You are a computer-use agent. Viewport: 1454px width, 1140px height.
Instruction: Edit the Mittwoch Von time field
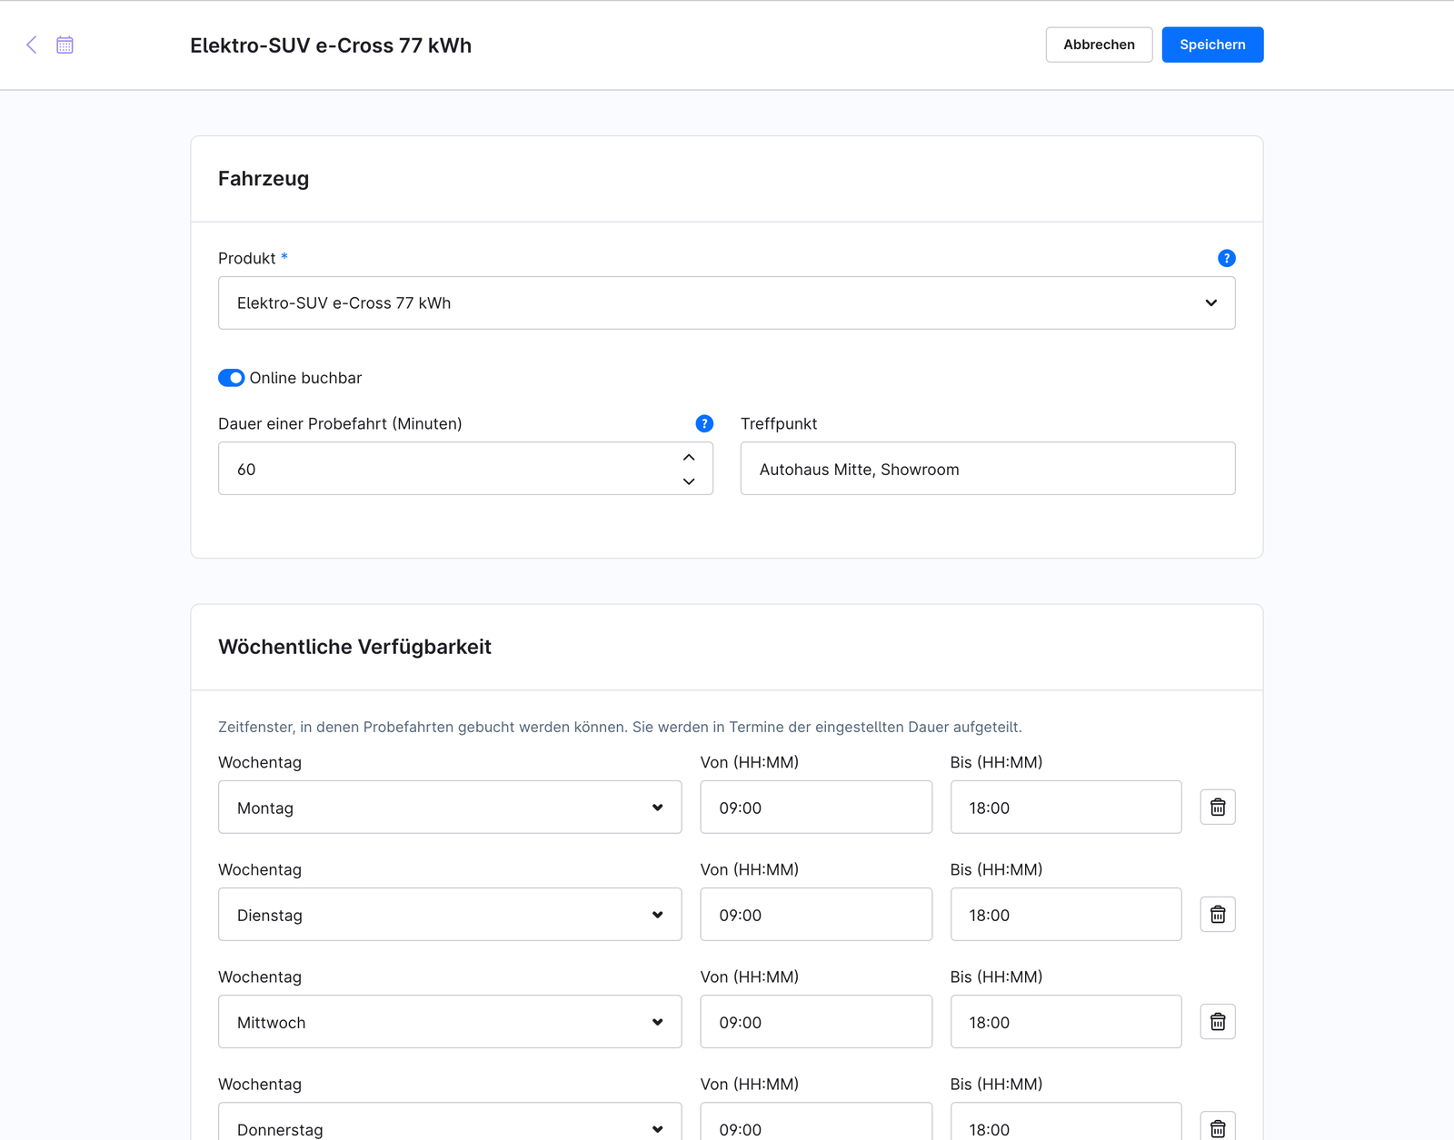point(816,1021)
